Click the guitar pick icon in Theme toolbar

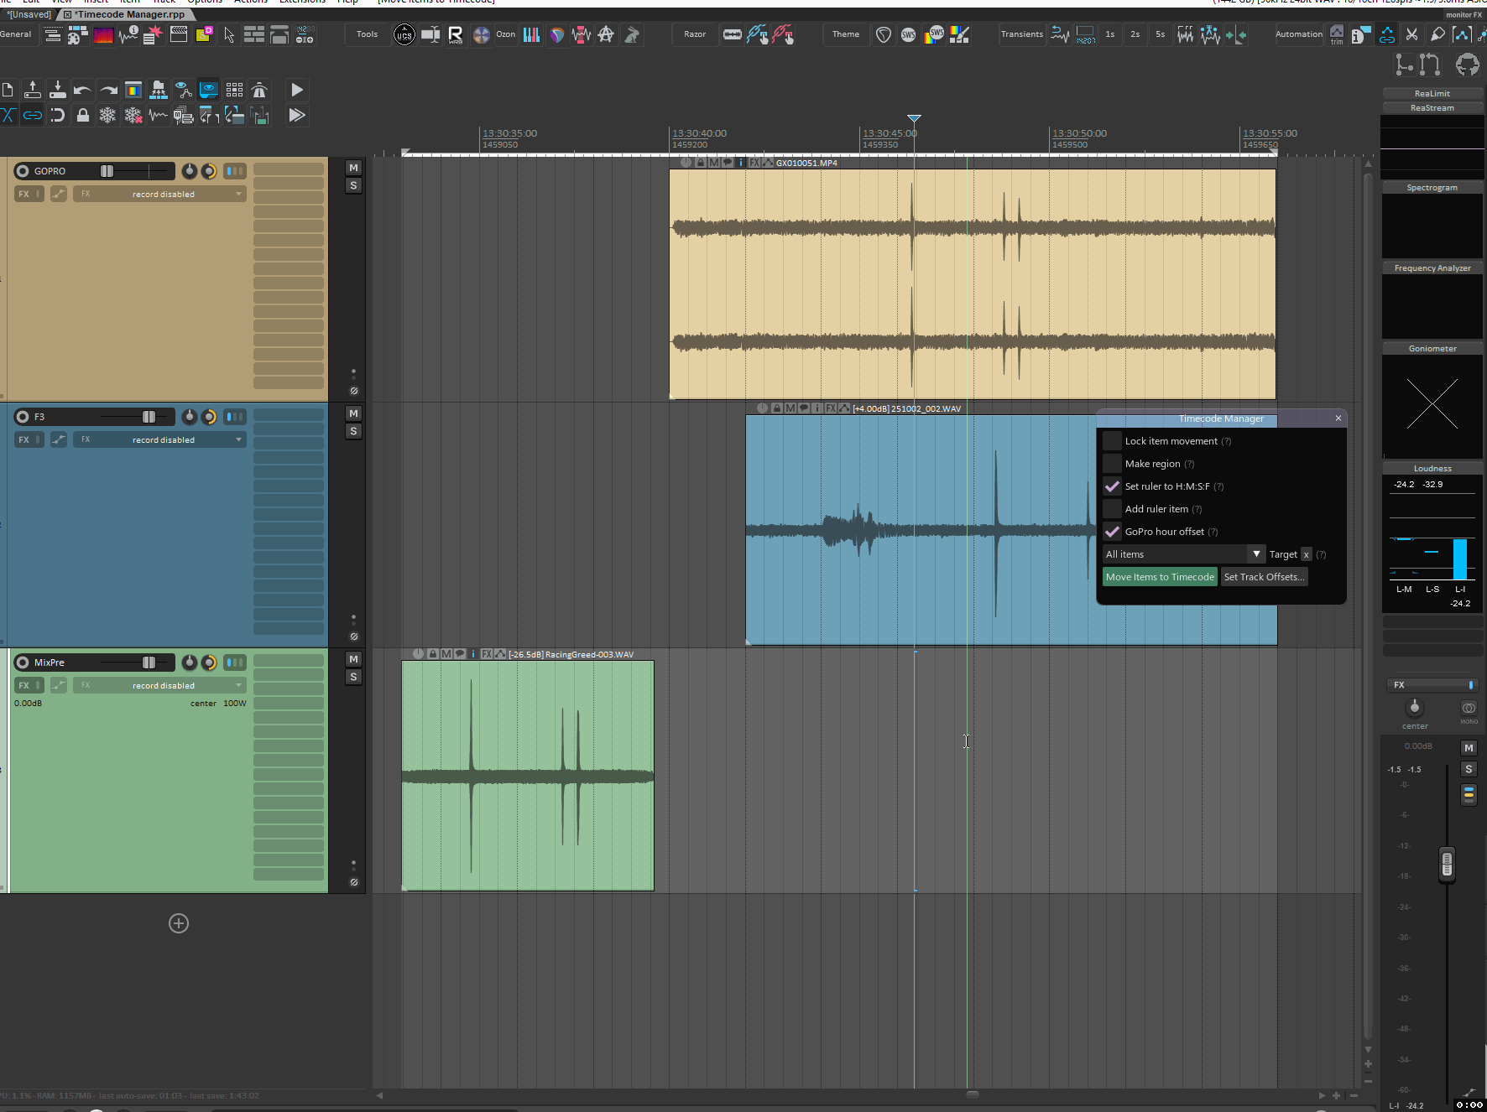(x=884, y=34)
